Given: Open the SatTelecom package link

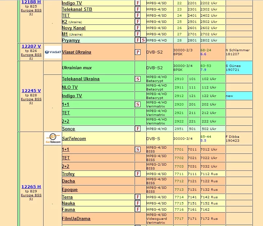Looking at the screenshot, I should 74,139.
